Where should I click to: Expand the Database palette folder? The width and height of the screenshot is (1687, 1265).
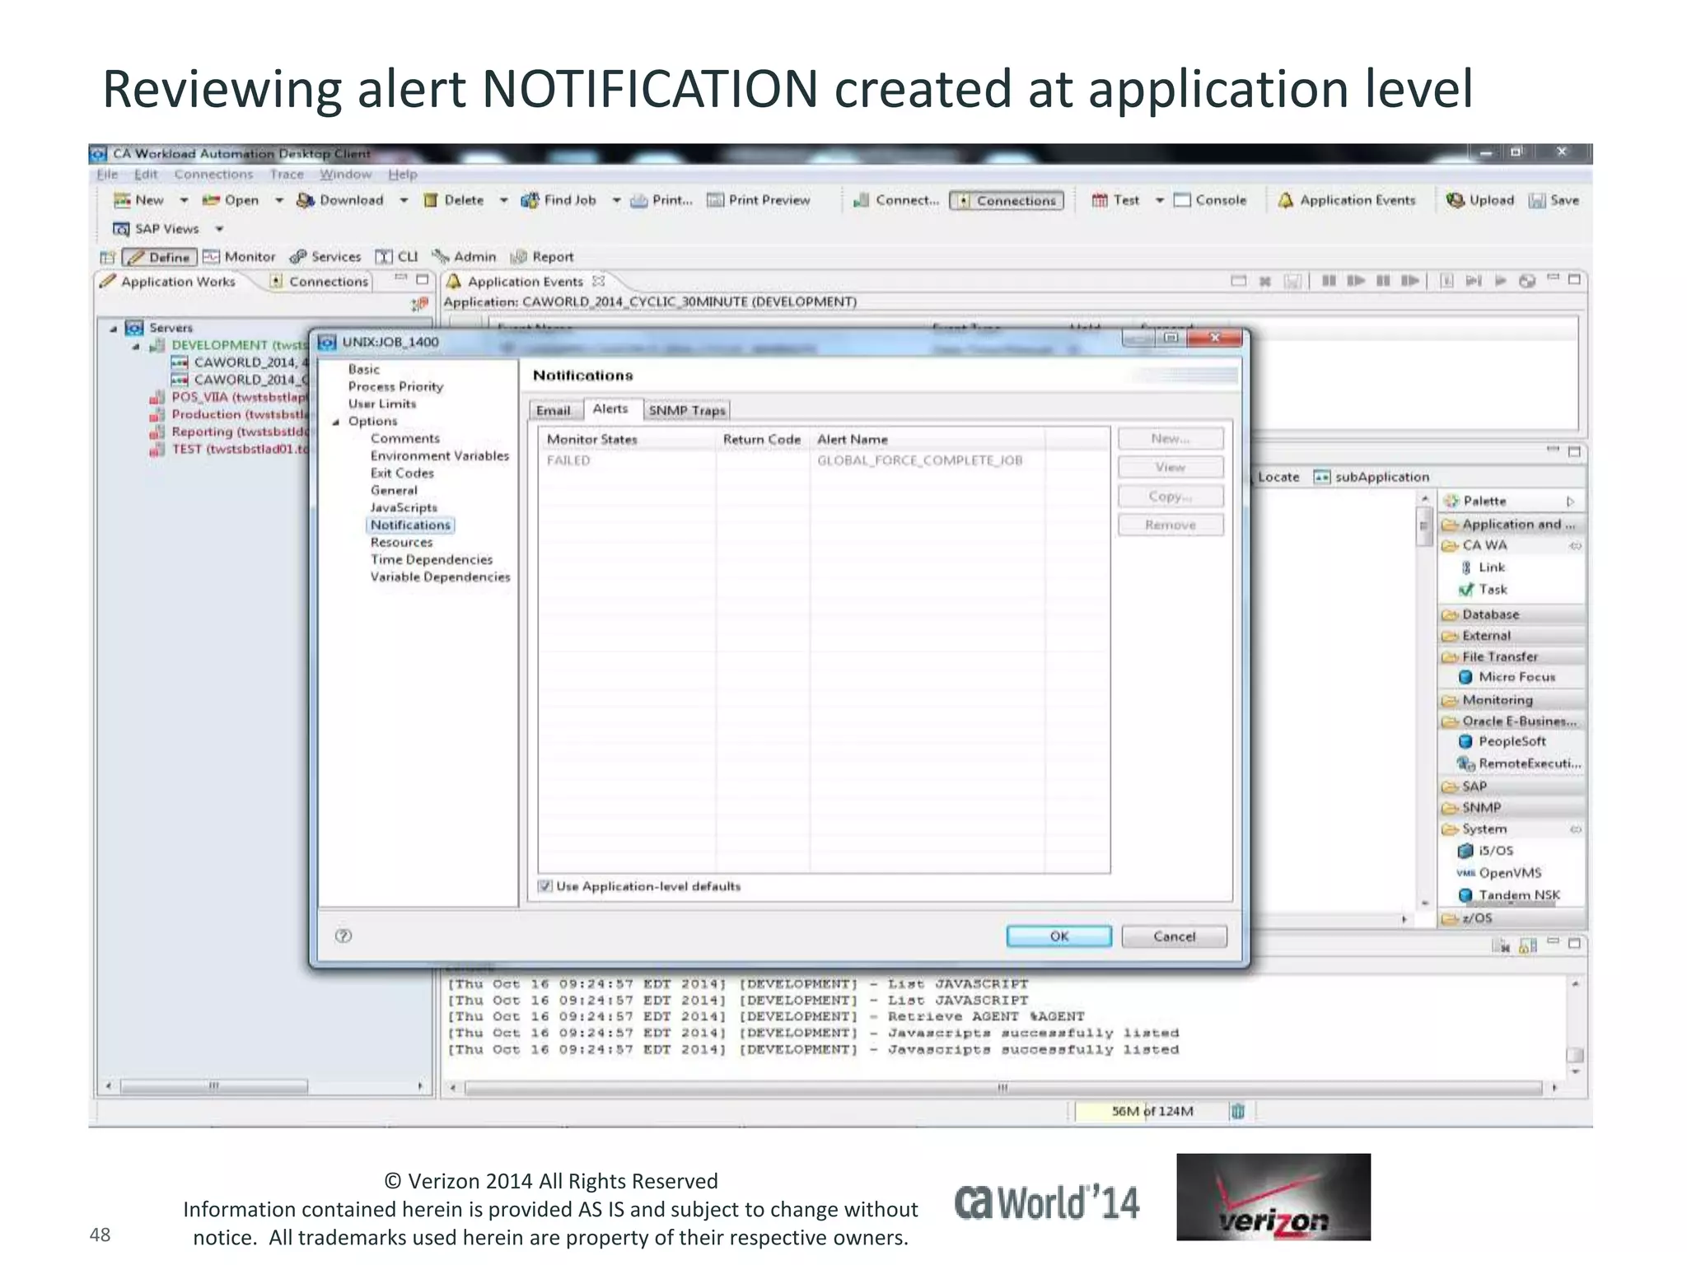coord(1512,614)
